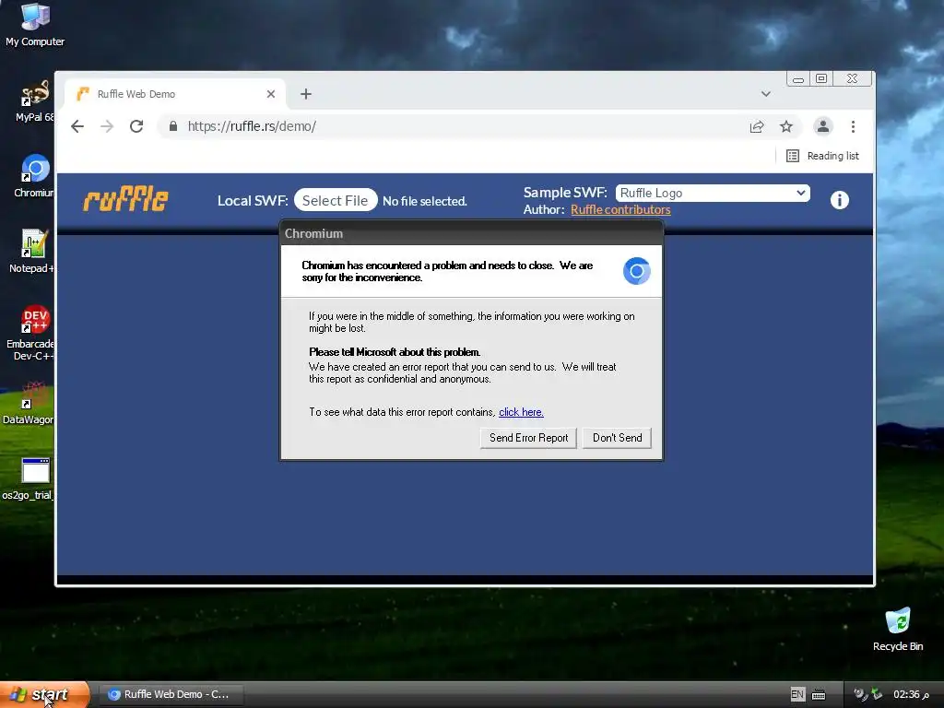This screenshot has height=708, width=944.
Task: Open the Windows start menu
Action: tap(44, 695)
